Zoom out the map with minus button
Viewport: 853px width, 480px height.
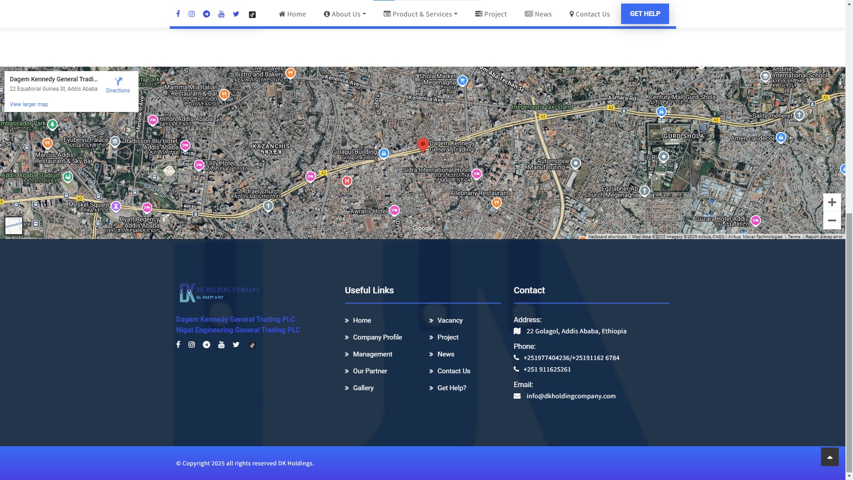(x=832, y=220)
